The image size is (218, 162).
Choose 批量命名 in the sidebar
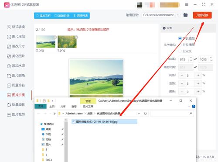pyautogui.click(x=16, y=85)
